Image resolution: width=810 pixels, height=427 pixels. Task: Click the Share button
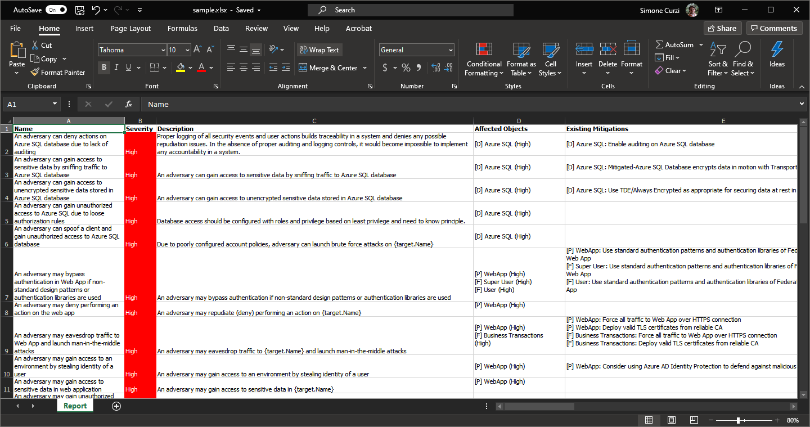(722, 29)
